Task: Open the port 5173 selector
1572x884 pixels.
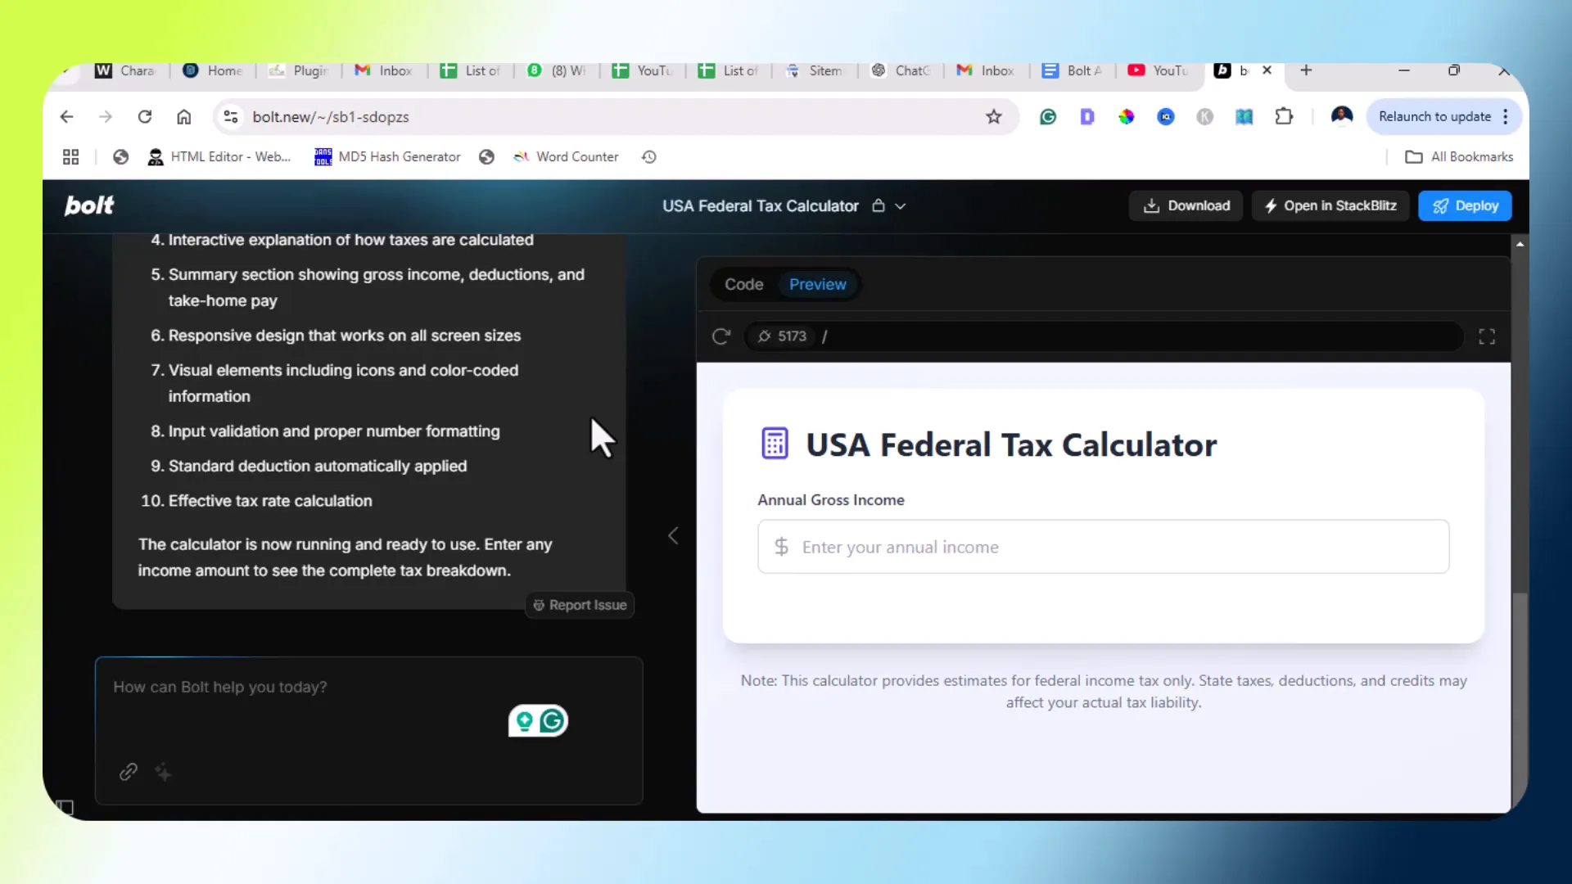Action: point(782,336)
